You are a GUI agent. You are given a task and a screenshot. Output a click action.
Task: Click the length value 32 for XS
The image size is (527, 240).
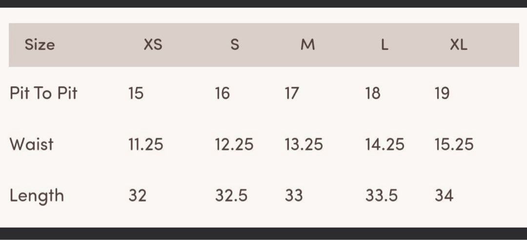tap(138, 196)
